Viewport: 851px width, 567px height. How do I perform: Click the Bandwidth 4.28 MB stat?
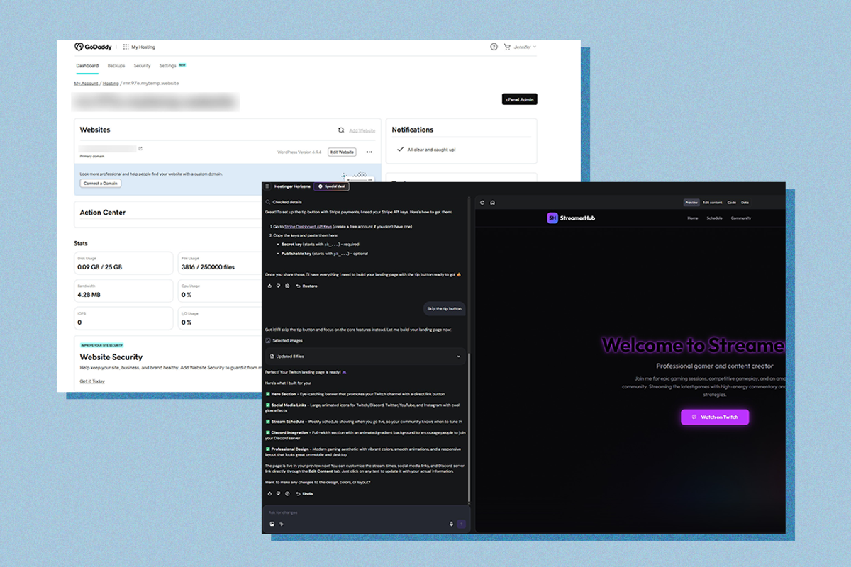point(123,291)
